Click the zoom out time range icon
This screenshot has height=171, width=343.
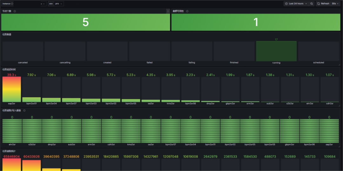312,4
